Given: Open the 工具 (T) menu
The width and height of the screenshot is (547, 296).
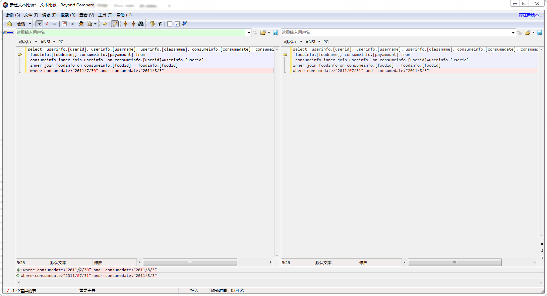Looking at the screenshot, I should (105, 15).
